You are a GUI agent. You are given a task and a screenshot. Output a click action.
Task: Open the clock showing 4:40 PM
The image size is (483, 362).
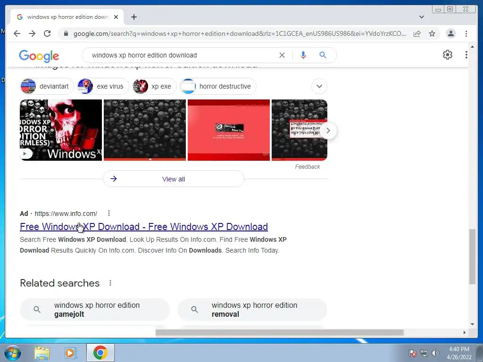(x=459, y=353)
